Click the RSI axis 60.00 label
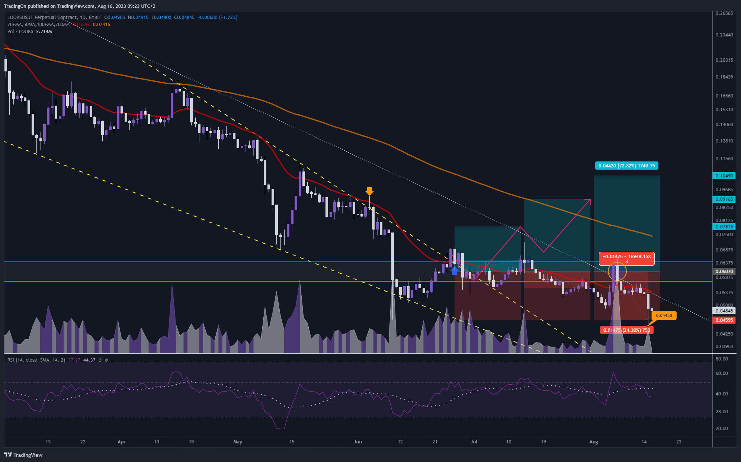The height and width of the screenshot is (462, 741). [722, 373]
